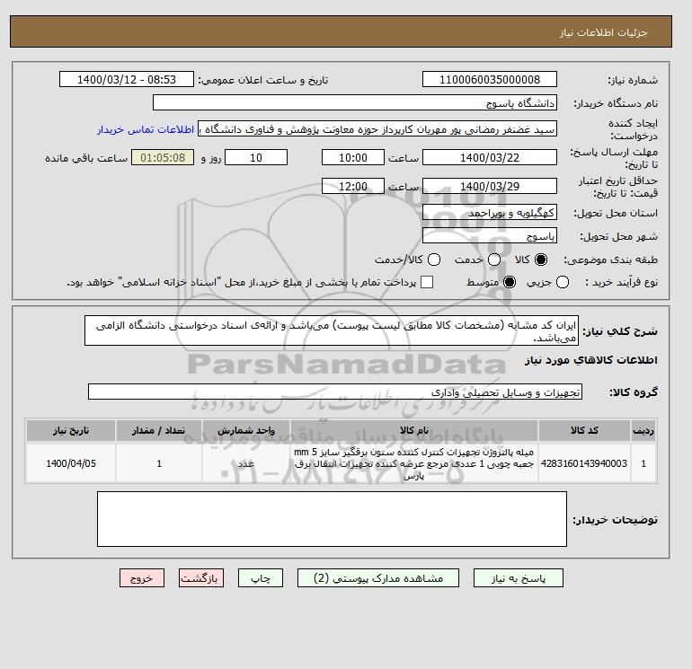Click the delivery city field یاسوج
This screenshot has width=692, height=669.
pos(490,235)
